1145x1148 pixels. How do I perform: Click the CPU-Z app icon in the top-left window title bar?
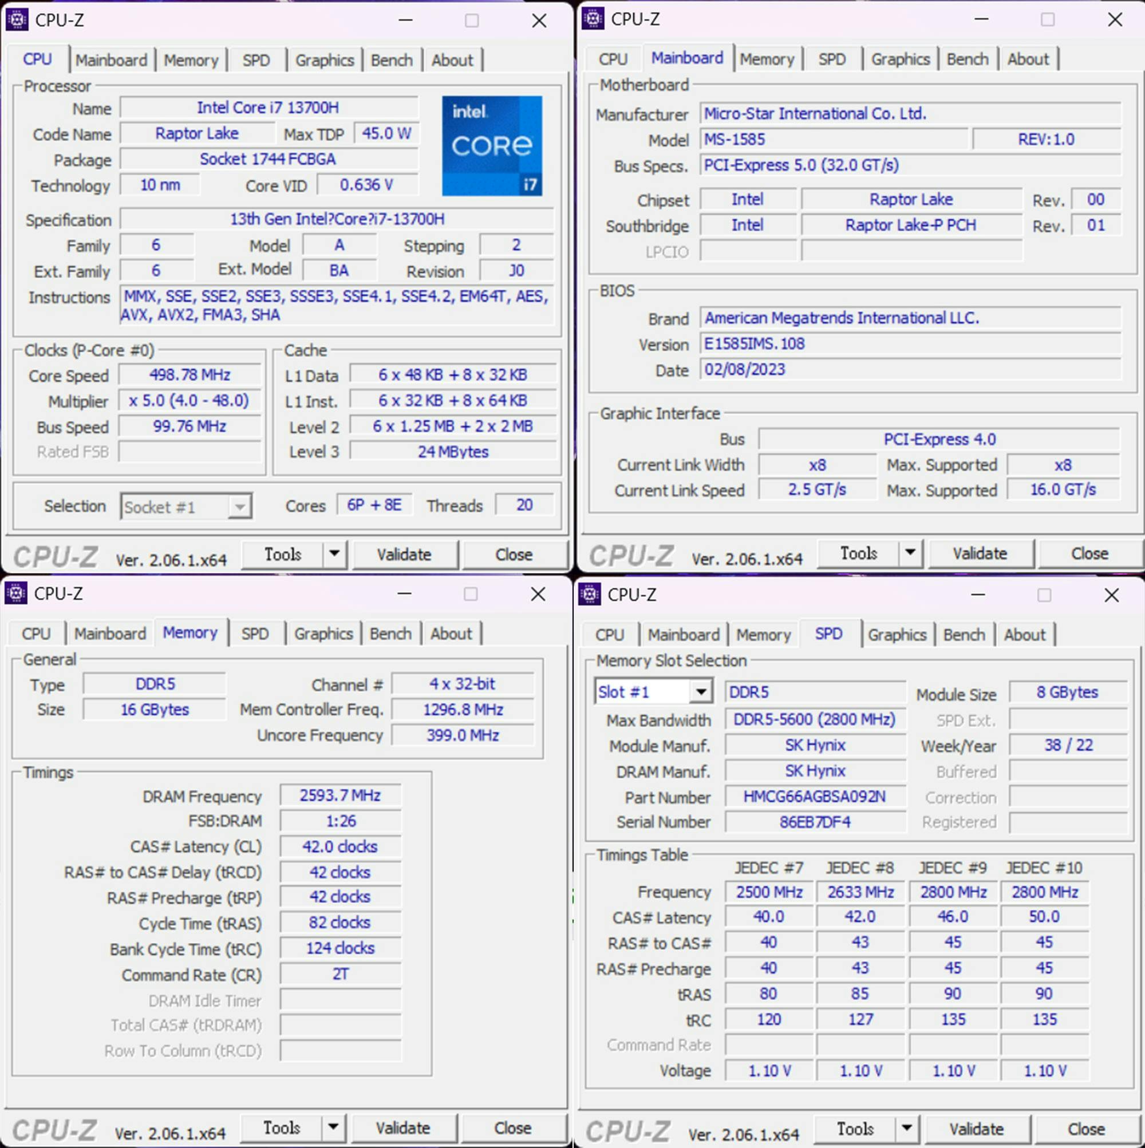coord(17,19)
